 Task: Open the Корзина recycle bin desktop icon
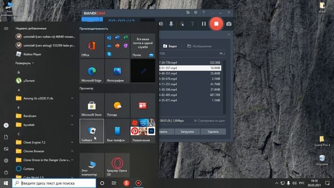click(x=322, y=160)
